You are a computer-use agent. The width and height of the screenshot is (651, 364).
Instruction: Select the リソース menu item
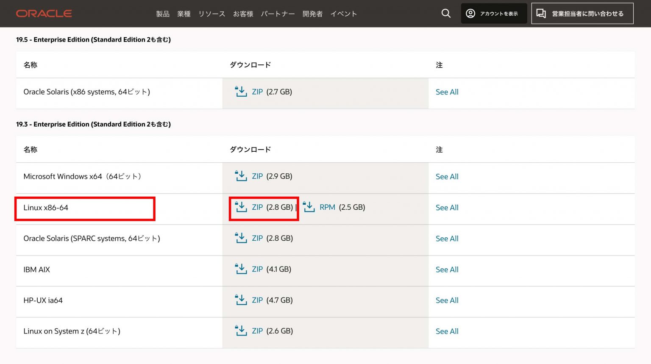(211, 14)
